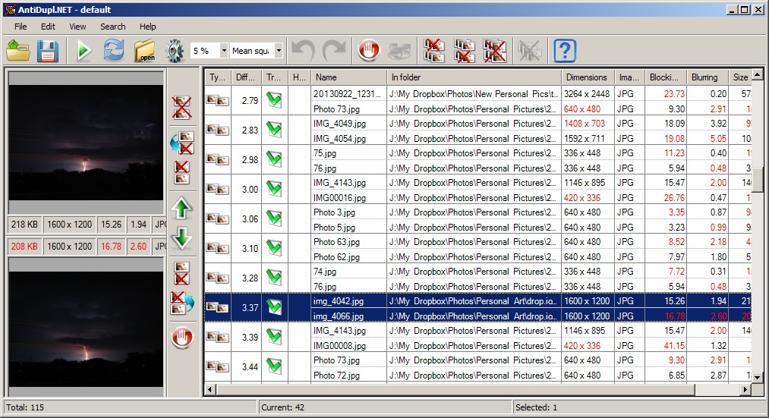
Task: Refresh results with the blue arrows icon
Action: click(113, 51)
